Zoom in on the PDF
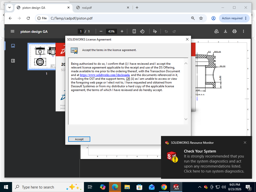The height and width of the screenshot is (192, 256). point(122,31)
